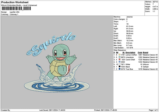The width and height of the screenshot is (159, 112).
Task: Click the 'True Blue' description text
Action: click(x=129, y=69)
